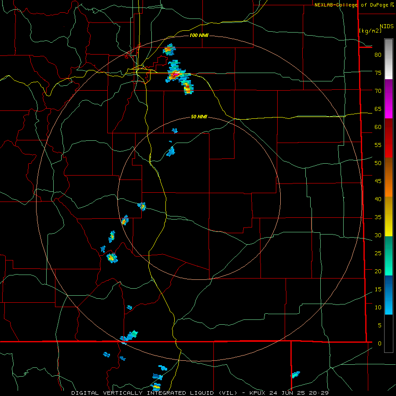The height and width of the screenshot is (396, 396).
Task: Click the NIDS label above the scale
Action: tap(386, 26)
